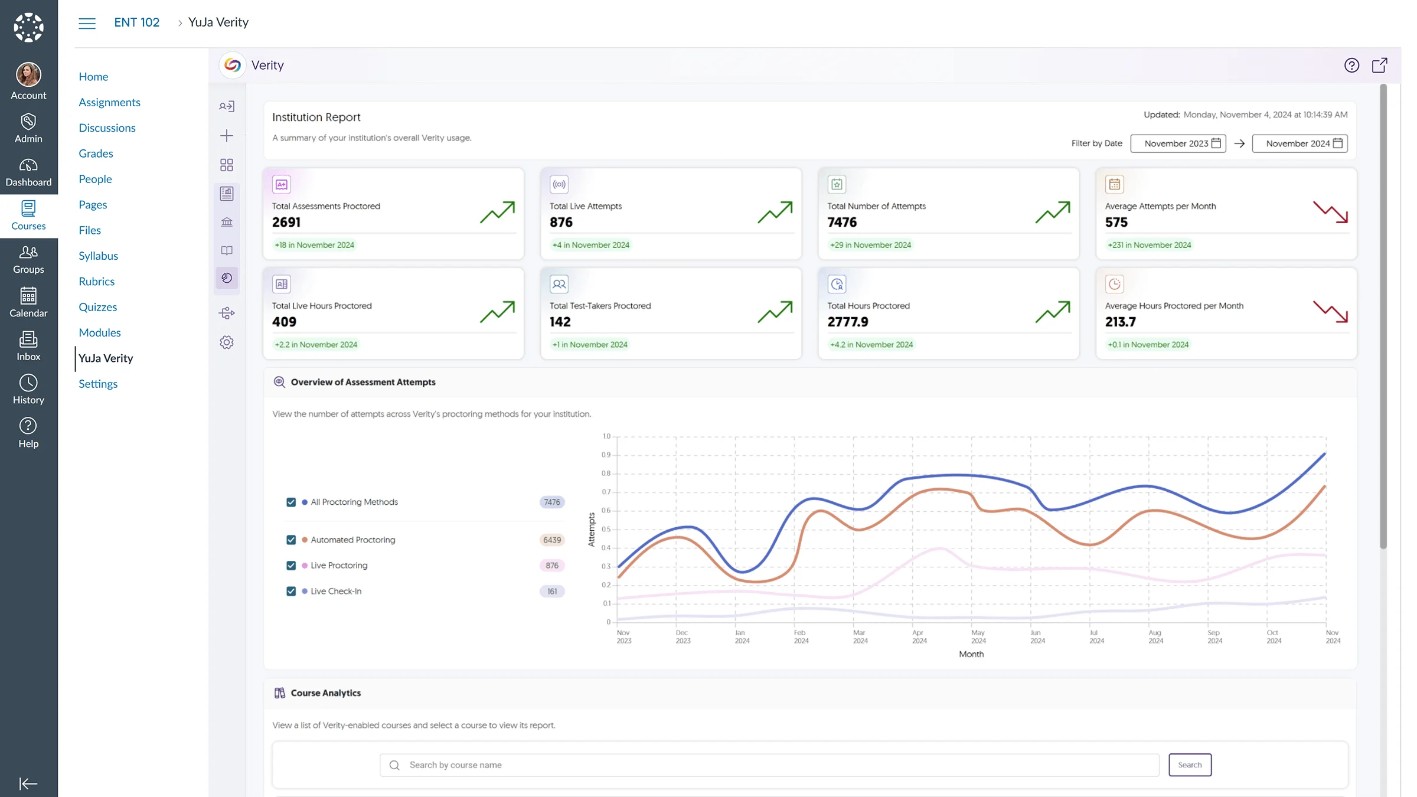1417x797 pixels.
Task: Uncheck the Automated Proctoring checkbox
Action: coord(291,540)
